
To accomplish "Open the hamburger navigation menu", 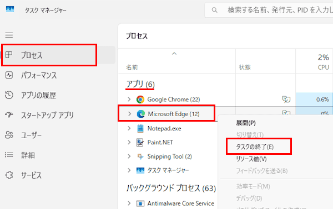I will 9,35.
